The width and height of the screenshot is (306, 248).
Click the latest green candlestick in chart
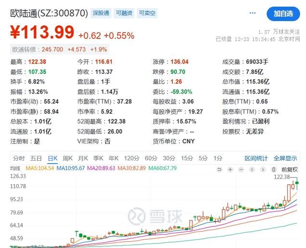[297, 183]
